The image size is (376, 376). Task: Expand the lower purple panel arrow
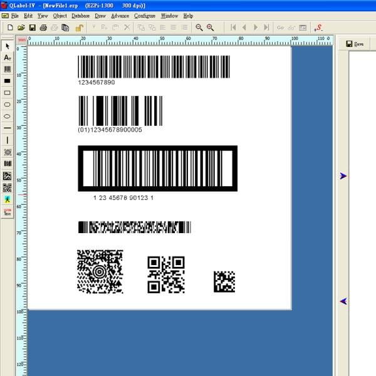(343, 301)
